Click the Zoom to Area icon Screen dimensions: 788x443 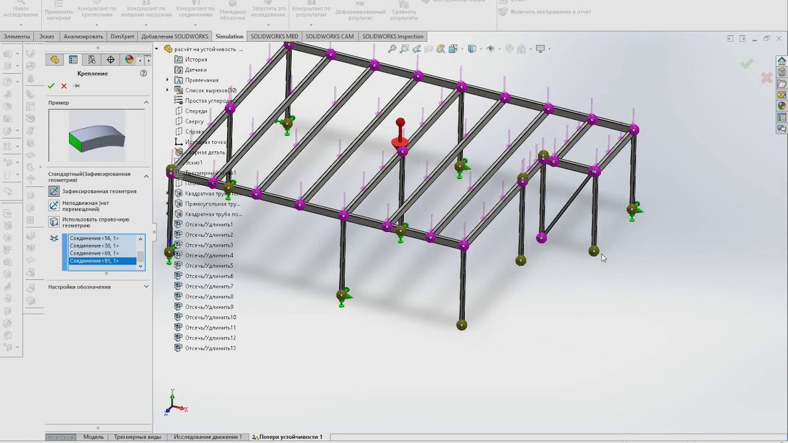(404, 49)
